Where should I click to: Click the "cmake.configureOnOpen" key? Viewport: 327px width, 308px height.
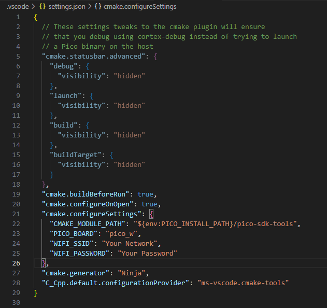pyautogui.click(x=88, y=204)
